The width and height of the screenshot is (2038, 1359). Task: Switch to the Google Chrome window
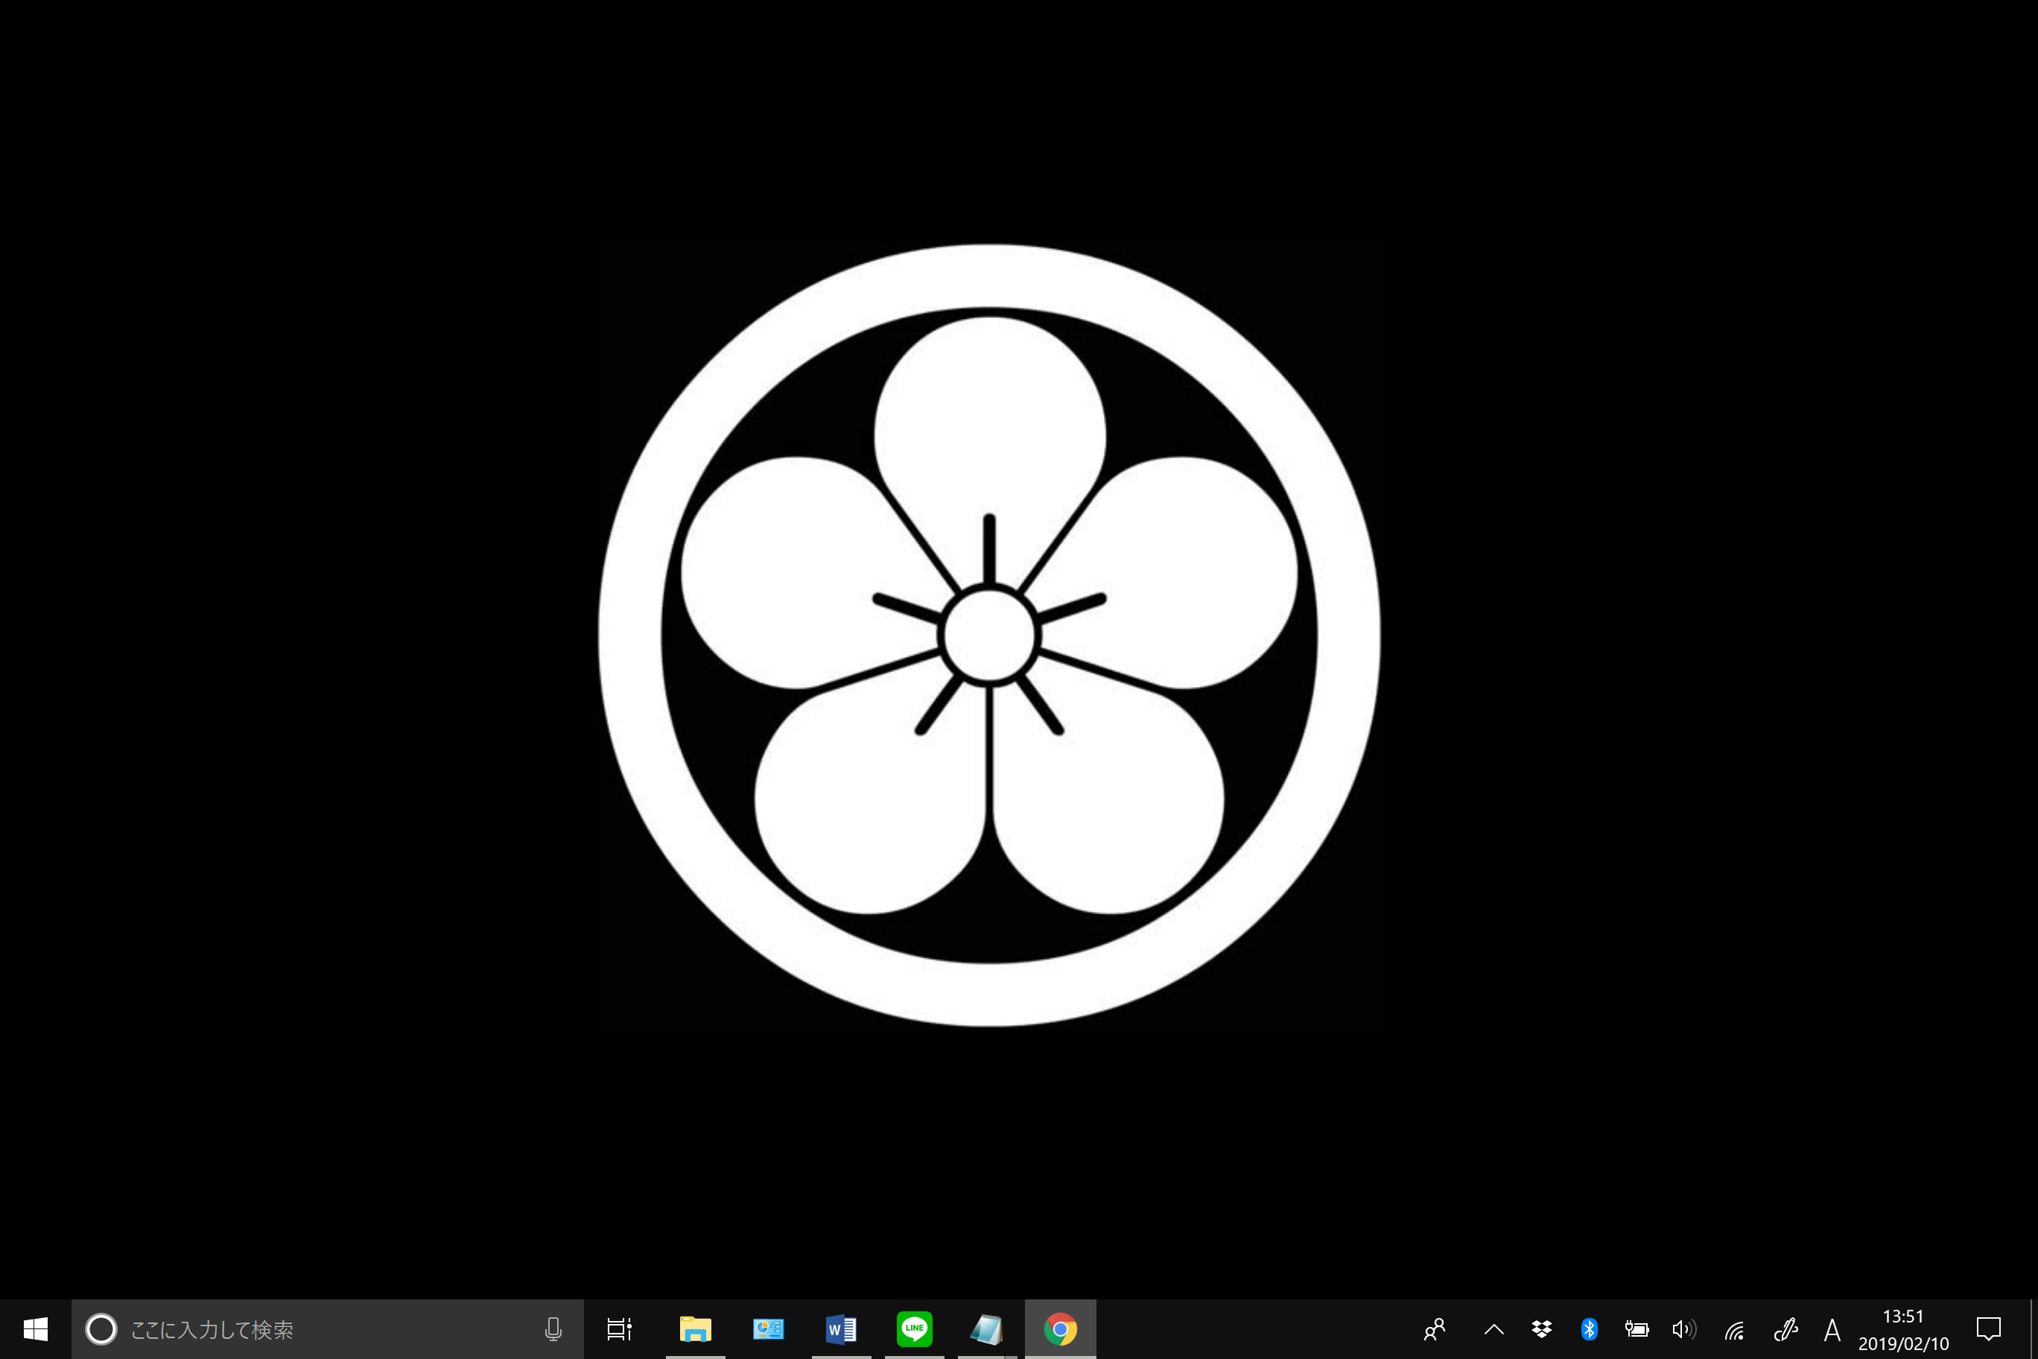(x=1060, y=1328)
